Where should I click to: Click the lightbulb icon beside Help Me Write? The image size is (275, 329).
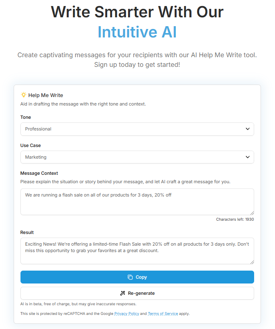tap(23, 95)
